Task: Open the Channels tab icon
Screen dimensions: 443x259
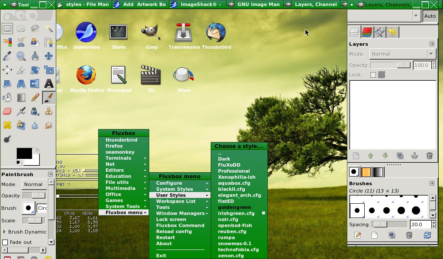Action: pyautogui.click(x=367, y=32)
